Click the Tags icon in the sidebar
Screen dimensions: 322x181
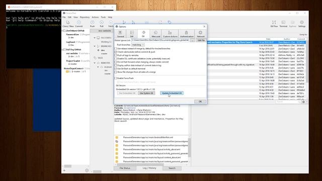(x=95, y=58)
